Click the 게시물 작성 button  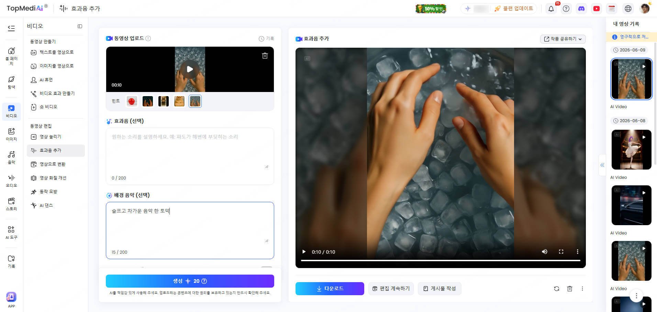pyautogui.click(x=439, y=289)
